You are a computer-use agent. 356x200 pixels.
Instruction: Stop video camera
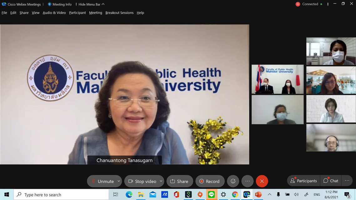pos(142,181)
